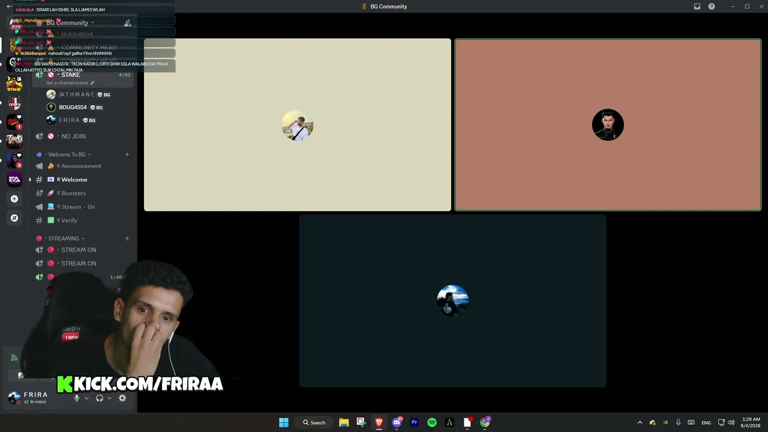Join the second STREAM ON voice channel

point(82,263)
